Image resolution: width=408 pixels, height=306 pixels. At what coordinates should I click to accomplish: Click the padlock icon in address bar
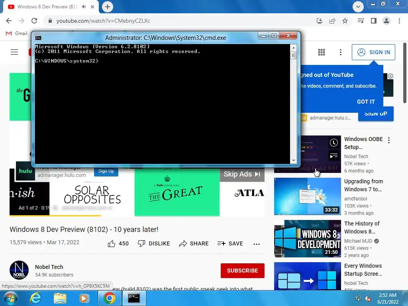tap(50, 21)
